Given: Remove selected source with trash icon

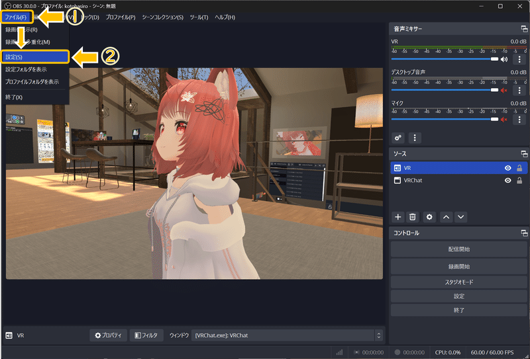Looking at the screenshot, I should pos(412,217).
